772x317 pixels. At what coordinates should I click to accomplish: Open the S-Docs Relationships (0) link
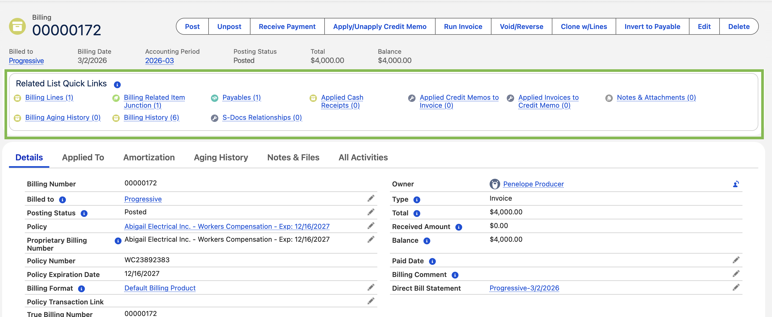(x=262, y=118)
